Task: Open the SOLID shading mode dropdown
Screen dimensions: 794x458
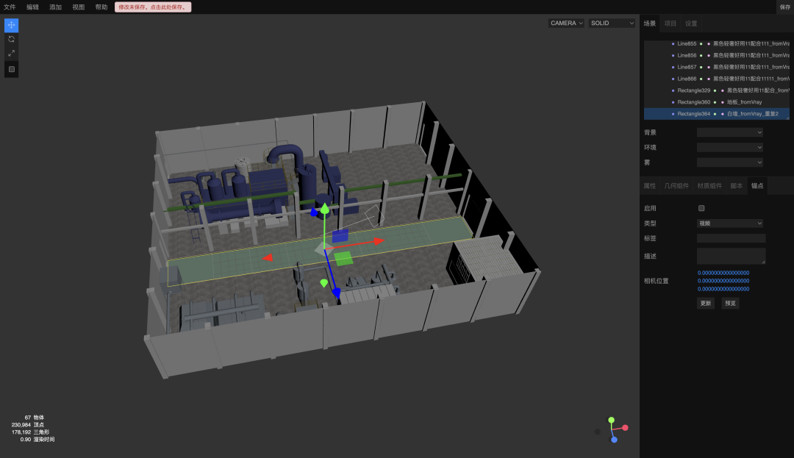Action: pos(612,23)
